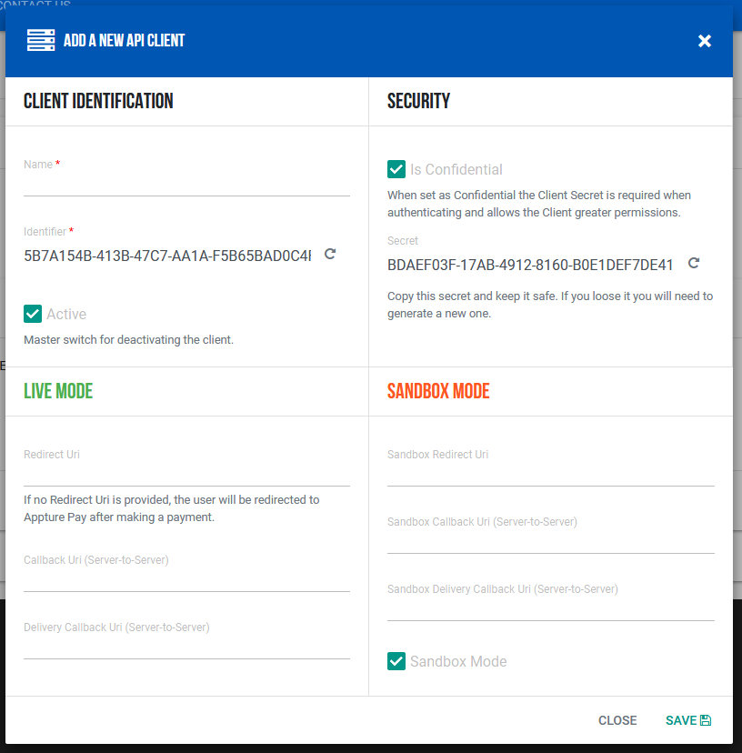742x753 pixels.
Task: Uncheck the Is Confidential checkbox
Action: click(396, 169)
